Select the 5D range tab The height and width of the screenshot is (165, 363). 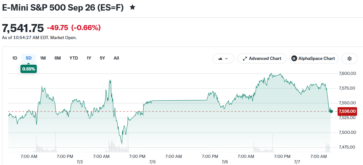[x=29, y=58]
